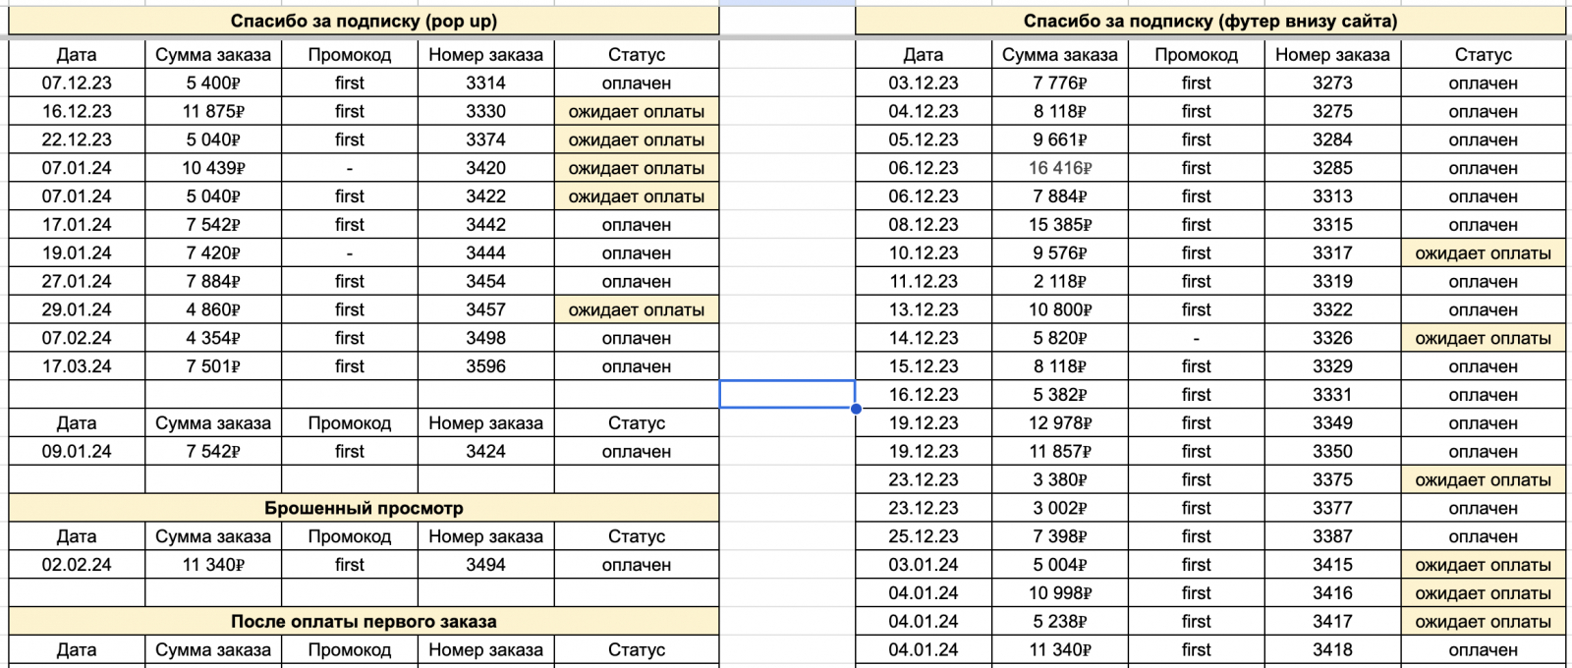1572x668 pixels.
Task: Click order number 3350
Action: coord(1332,452)
